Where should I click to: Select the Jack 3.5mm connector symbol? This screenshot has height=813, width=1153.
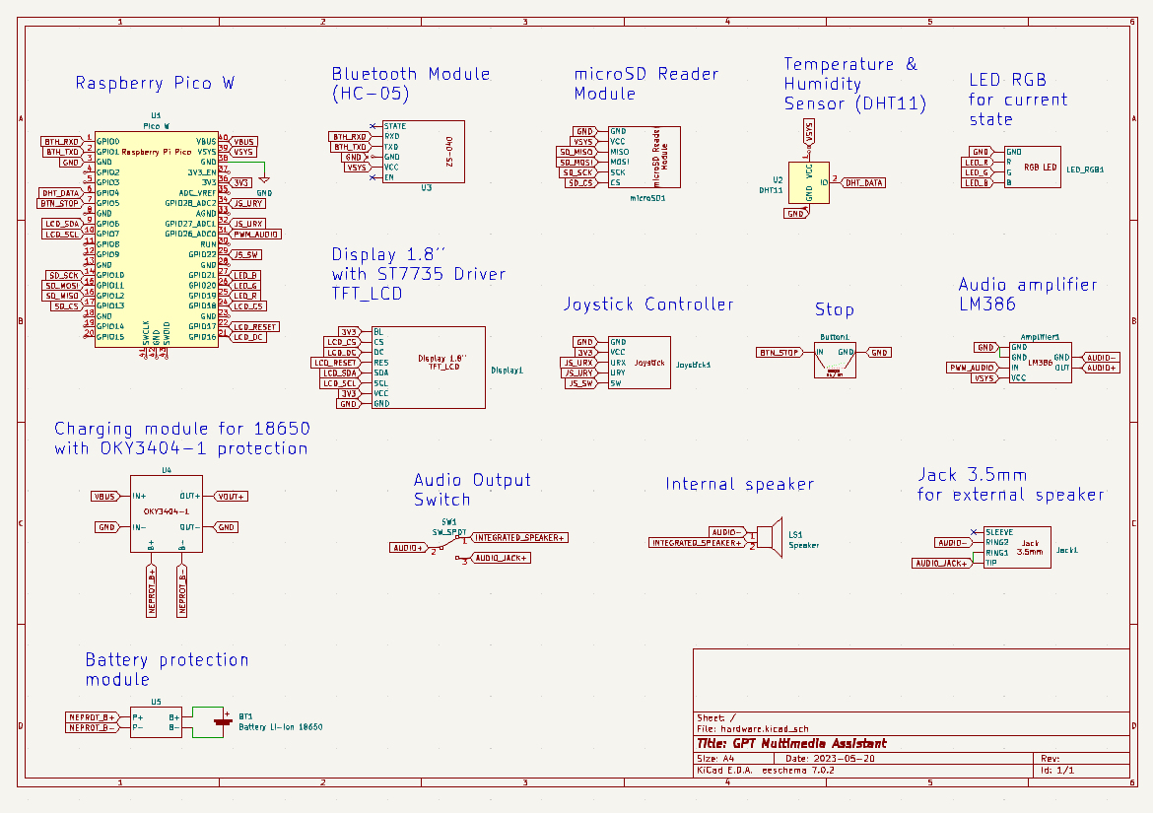coord(1017,548)
